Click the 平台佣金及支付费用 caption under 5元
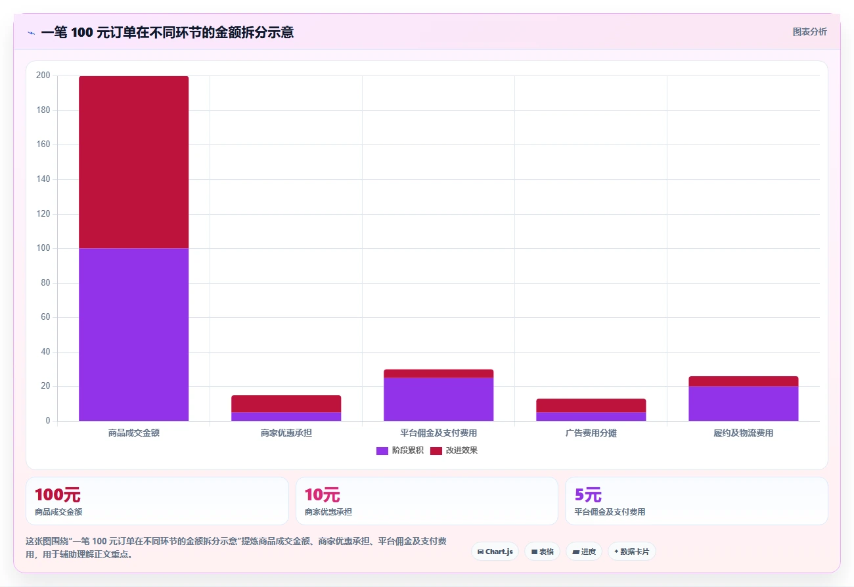The image size is (854, 587). click(610, 512)
